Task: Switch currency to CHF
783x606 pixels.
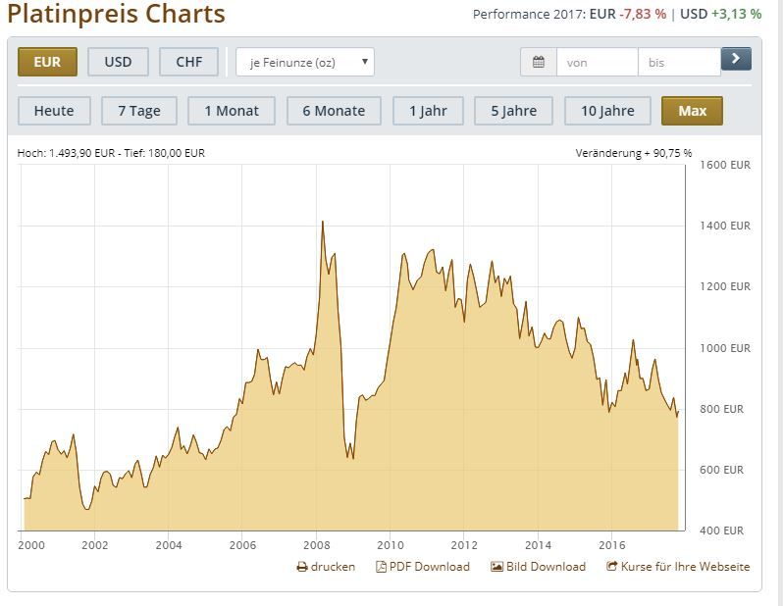Action: [189, 62]
